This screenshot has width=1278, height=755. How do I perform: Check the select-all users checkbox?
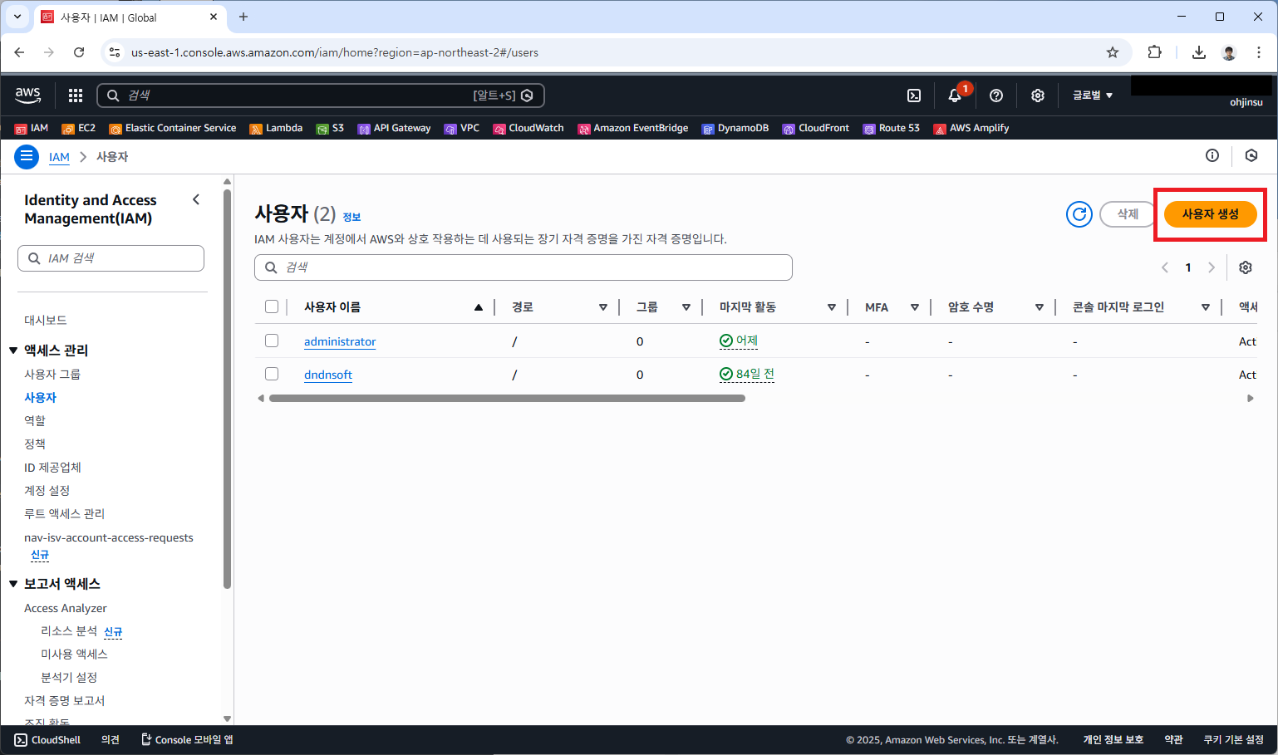[x=272, y=306]
